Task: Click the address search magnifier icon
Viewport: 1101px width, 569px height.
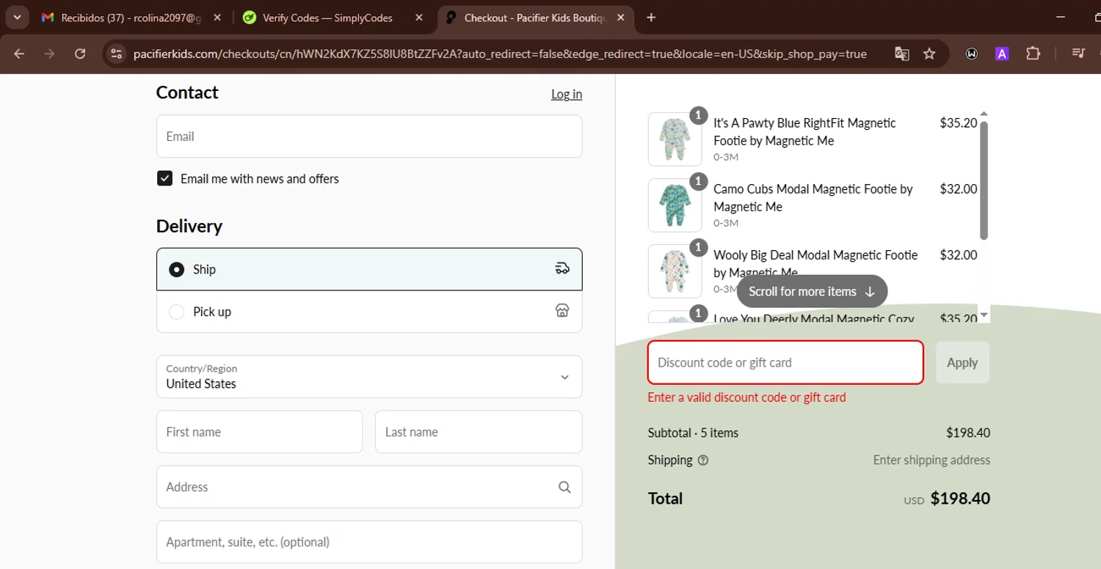Action: (564, 487)
